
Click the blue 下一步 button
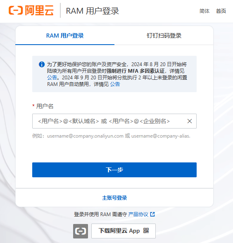pos(114,170)
